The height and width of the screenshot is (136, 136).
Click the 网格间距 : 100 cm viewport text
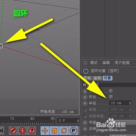tap(57, 112)
